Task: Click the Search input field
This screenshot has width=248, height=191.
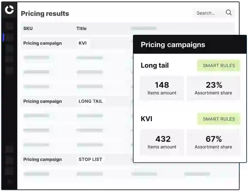Action: point(213,13)
